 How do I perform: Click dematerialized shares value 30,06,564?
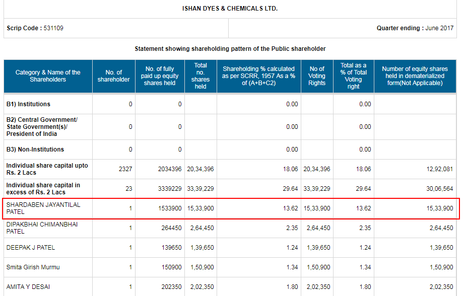(440, 189)
